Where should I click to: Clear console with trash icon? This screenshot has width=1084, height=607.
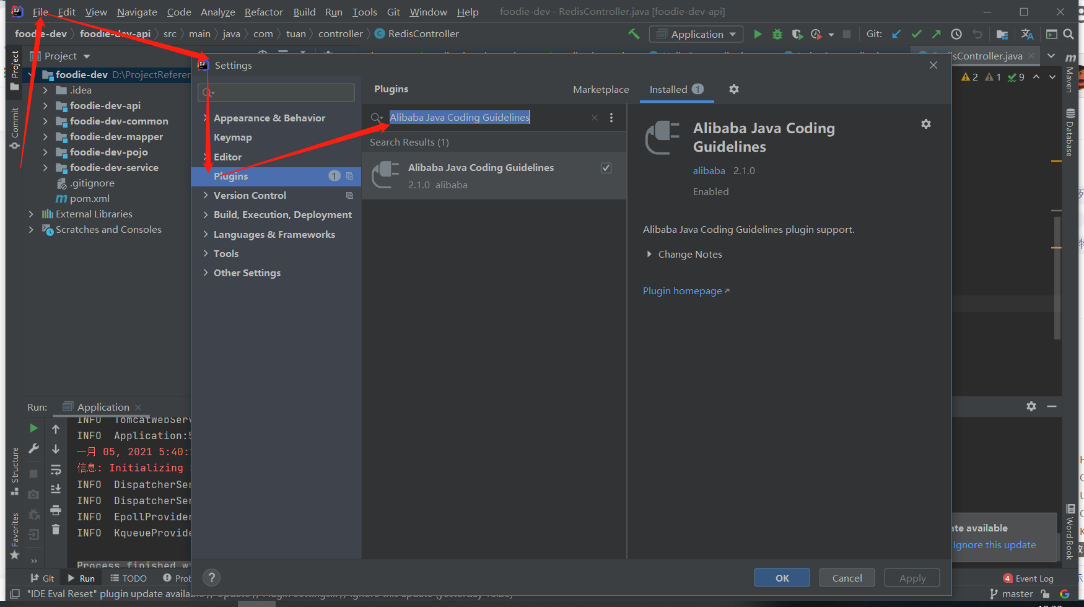[x=56, y=529]
